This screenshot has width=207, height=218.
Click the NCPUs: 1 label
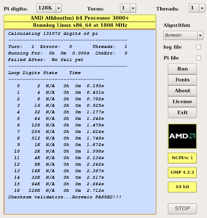182,158
